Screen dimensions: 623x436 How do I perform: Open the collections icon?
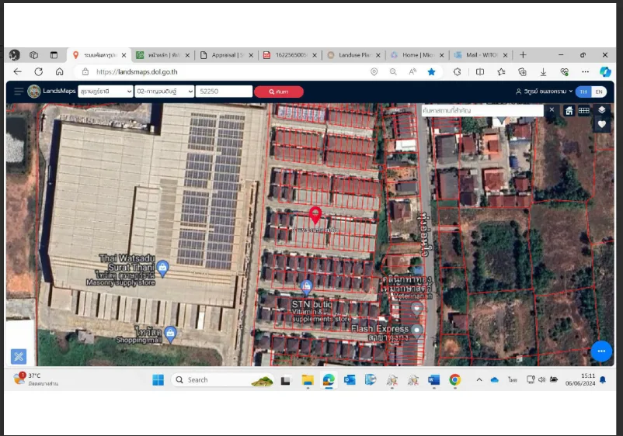(x=522, y=72)
